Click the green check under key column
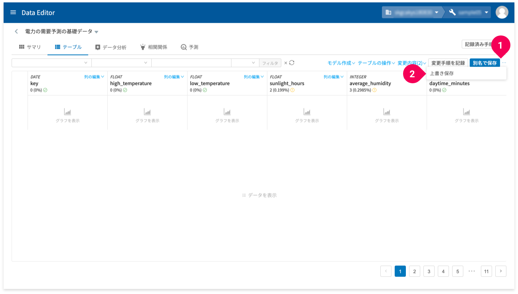 tap(45, 90)
